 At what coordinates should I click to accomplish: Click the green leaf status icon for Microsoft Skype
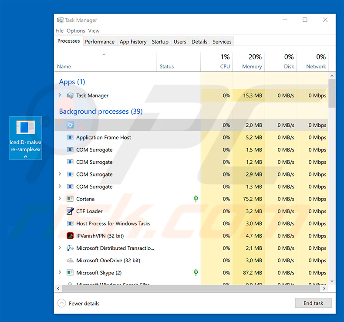coord(196,272)
